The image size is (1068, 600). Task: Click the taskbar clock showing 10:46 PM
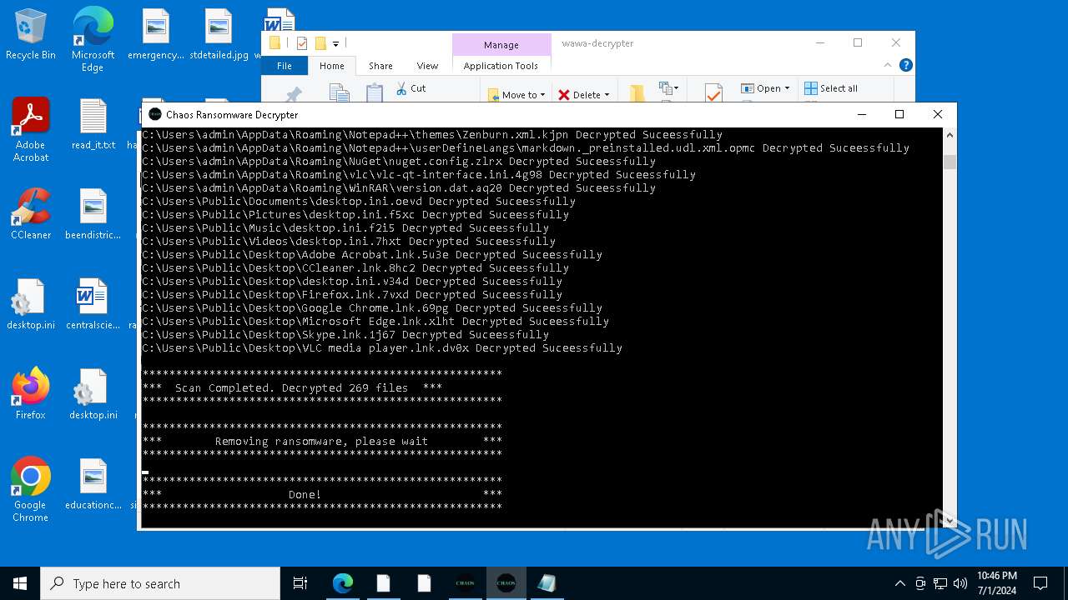996,583
